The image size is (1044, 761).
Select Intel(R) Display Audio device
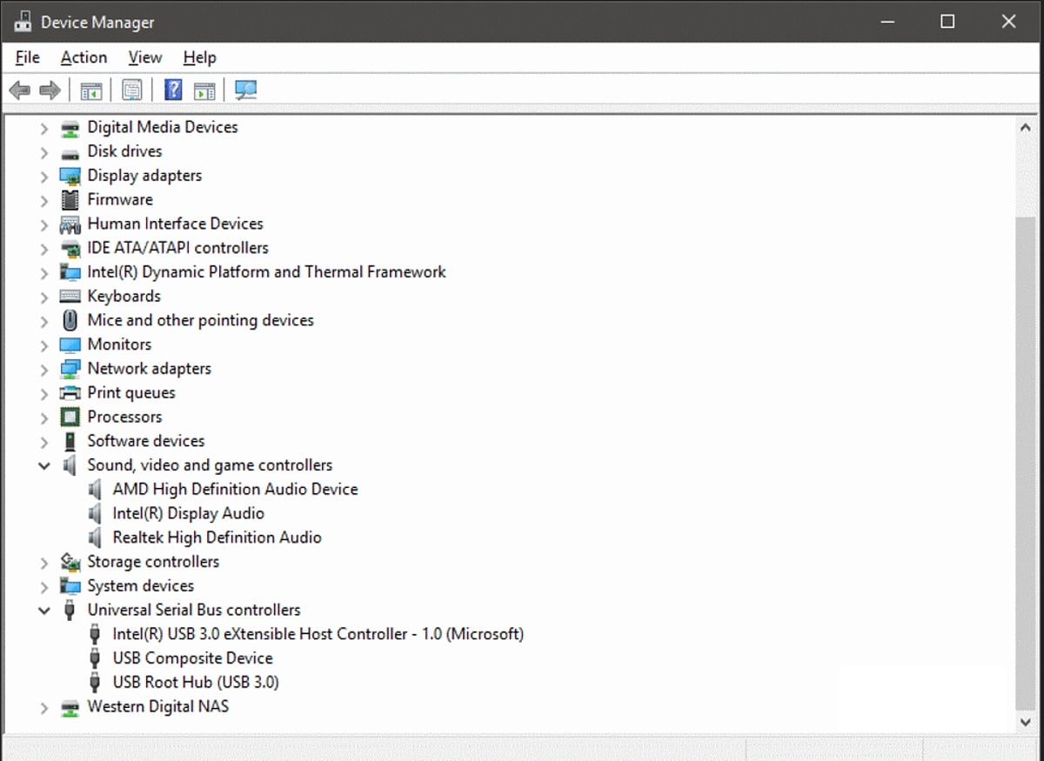[188, 514]
